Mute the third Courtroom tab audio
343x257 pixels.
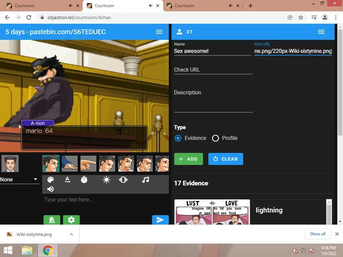(x=230, y=6)
